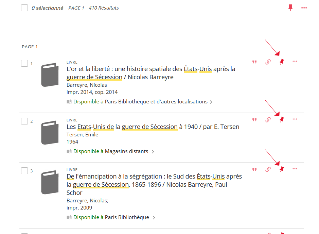Open more actions menu for result 3
This screenshot has height=234, width=319.
[295, 169]
